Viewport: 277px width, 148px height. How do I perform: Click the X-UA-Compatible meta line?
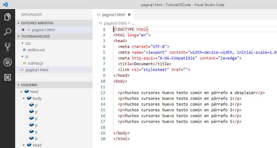(x=180, y=58)
